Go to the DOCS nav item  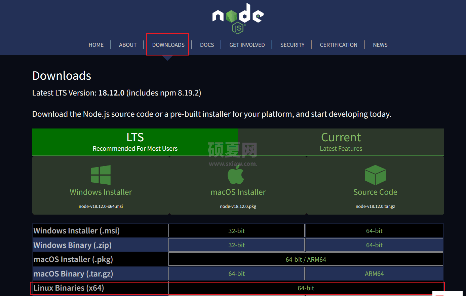click(x=207, y=45)
